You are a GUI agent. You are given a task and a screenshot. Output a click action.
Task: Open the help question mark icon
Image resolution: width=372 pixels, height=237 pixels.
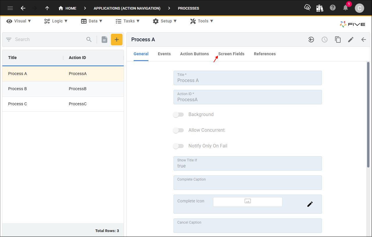coord(333,8)
